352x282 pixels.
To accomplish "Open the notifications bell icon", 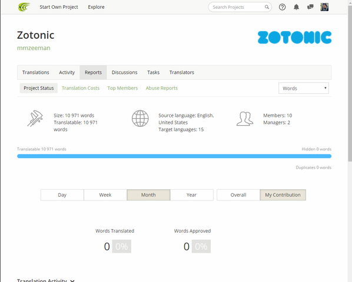I will tap(296, 7).
